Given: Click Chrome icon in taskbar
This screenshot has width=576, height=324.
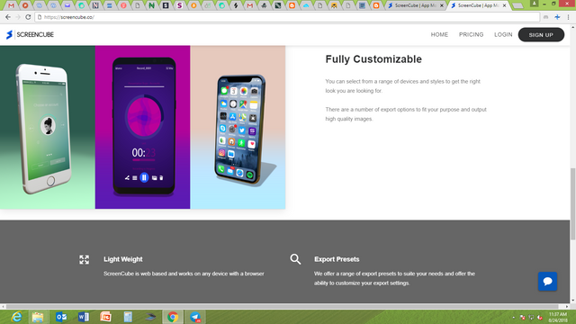Looking at the screenshot, I should pyautogui.click(x=173, y=317).
